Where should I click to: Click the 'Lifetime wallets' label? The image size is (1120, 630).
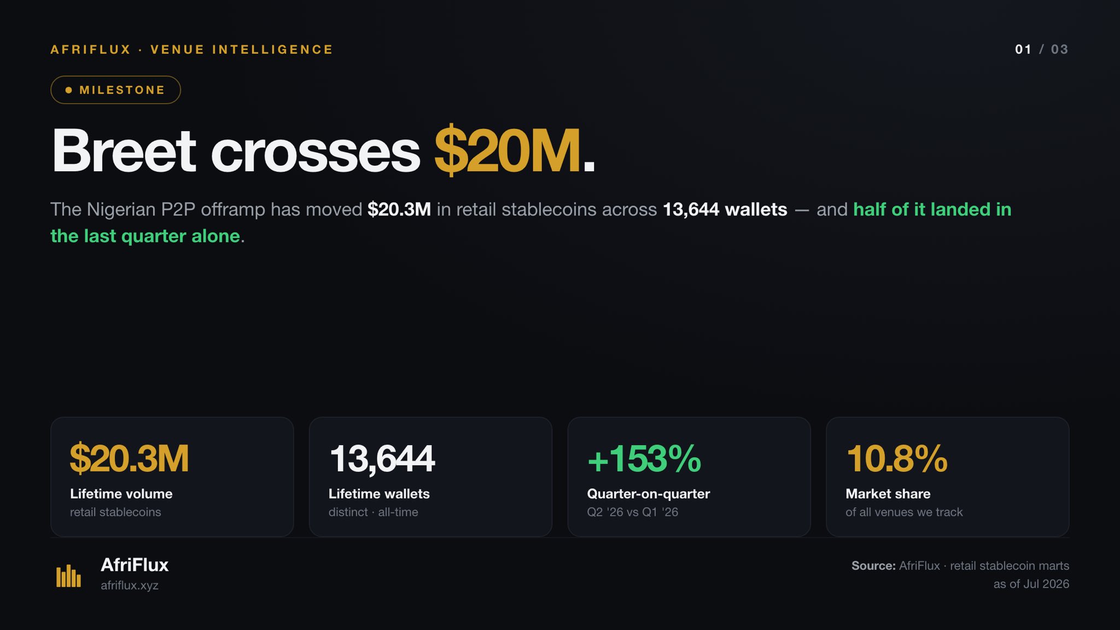pos(379,494)
